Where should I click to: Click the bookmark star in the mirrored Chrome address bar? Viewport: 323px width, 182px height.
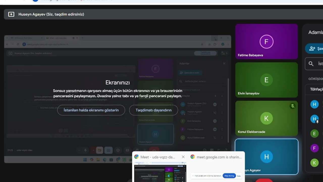tap(202, 44)
